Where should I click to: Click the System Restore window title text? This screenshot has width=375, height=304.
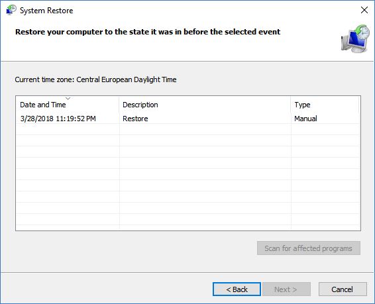(46, 11)
